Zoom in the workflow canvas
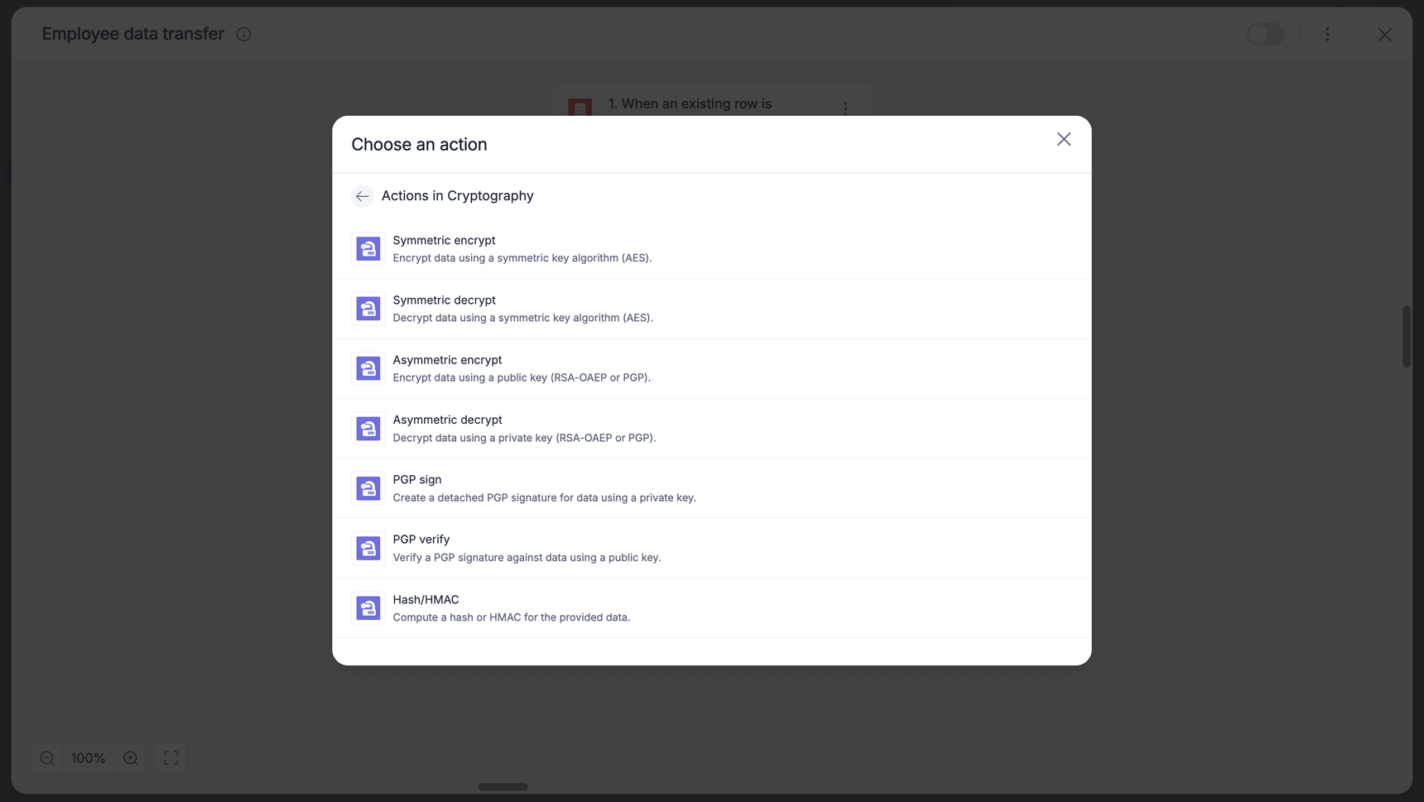The image size is (1424, 802). (x=131, y=758)
